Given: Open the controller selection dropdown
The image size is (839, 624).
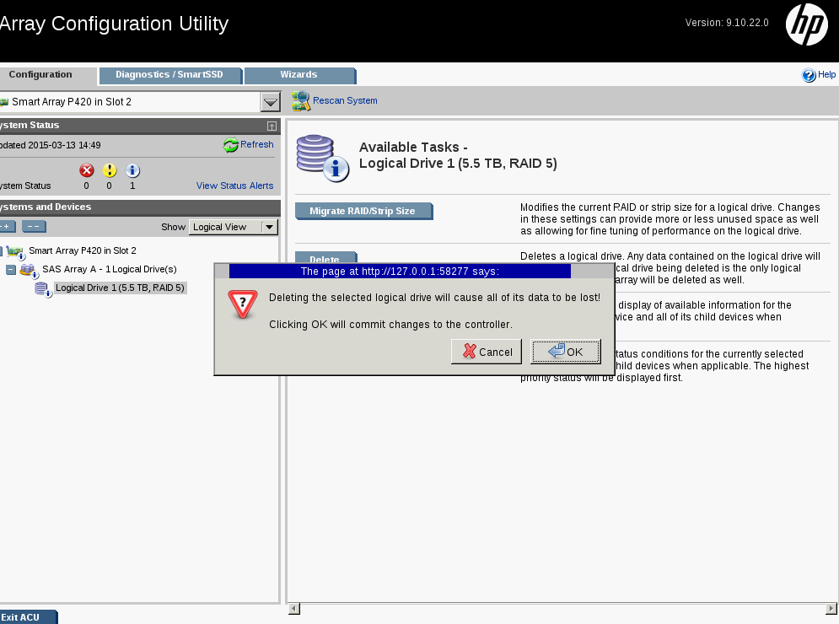Looking at the screenshot, I should tap(270, 102).
